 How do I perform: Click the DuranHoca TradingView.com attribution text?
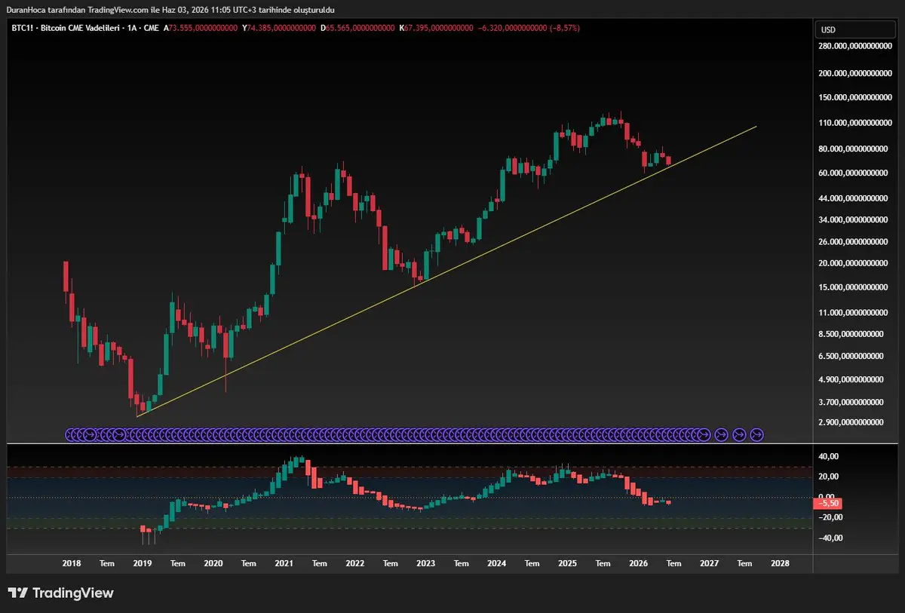170,10
